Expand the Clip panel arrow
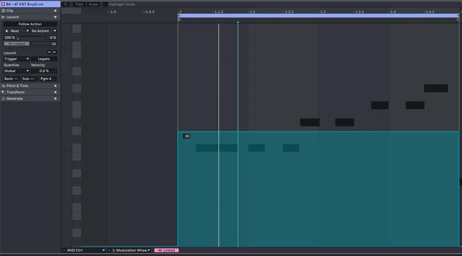The height and width of the screenshot is (256, 462). click(55, 11)
